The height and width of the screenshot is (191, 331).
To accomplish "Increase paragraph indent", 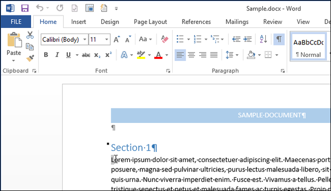I will click(x=247, y=39).
